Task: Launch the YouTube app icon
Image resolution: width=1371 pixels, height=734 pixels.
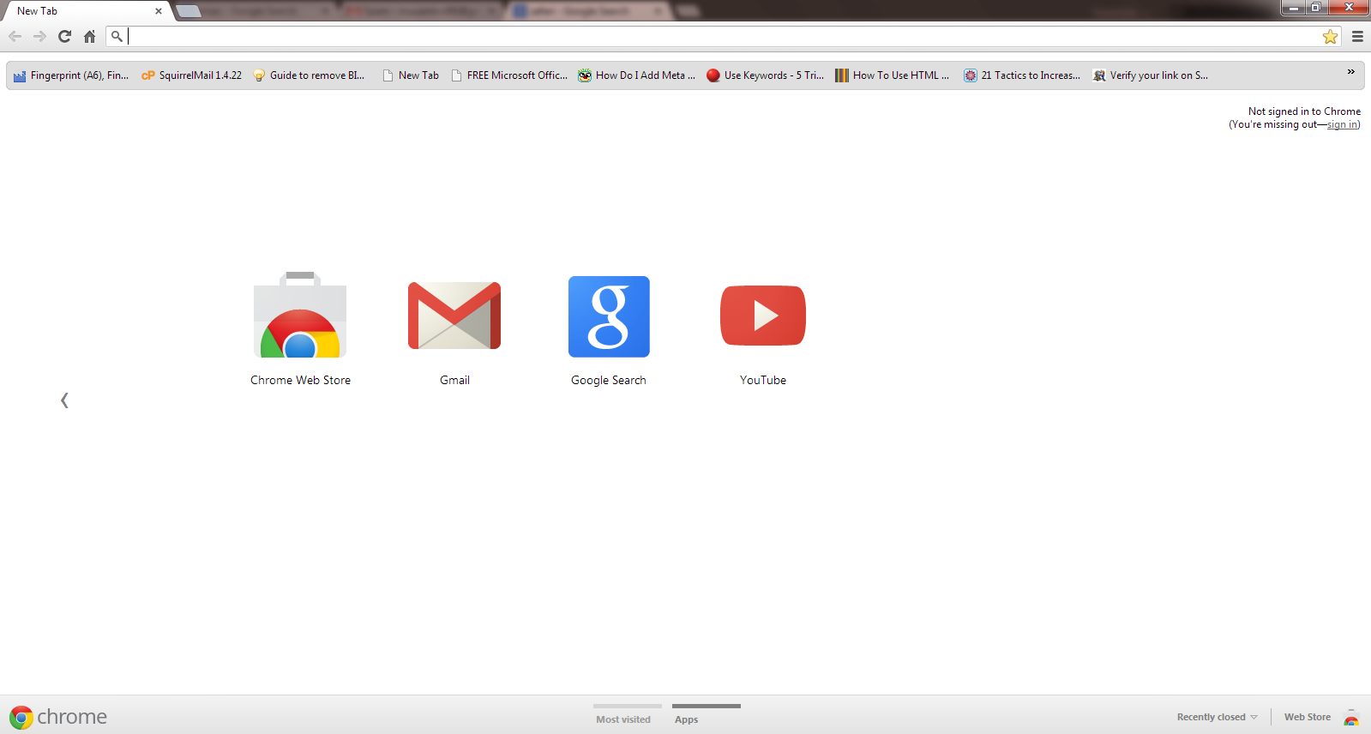Action: pos(763,316)
